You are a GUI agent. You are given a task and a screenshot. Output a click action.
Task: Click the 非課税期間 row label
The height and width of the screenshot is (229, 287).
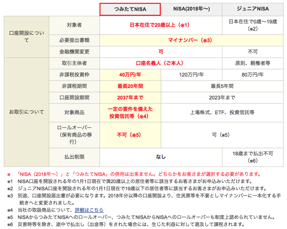click(74, 86)
